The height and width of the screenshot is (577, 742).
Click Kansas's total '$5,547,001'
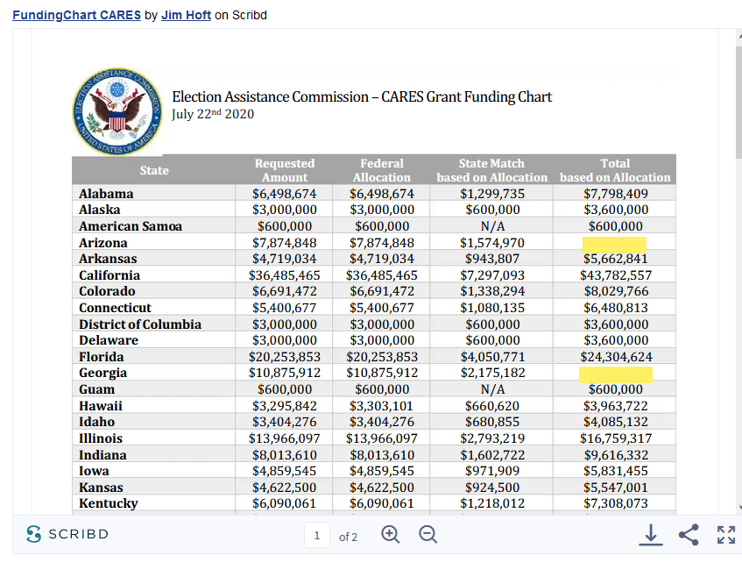[616, 488]
